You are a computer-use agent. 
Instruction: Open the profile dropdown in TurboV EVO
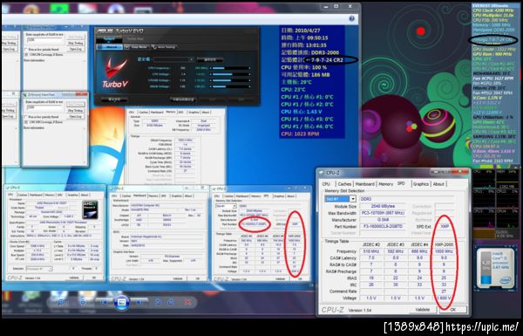click(x=191, y=59)
